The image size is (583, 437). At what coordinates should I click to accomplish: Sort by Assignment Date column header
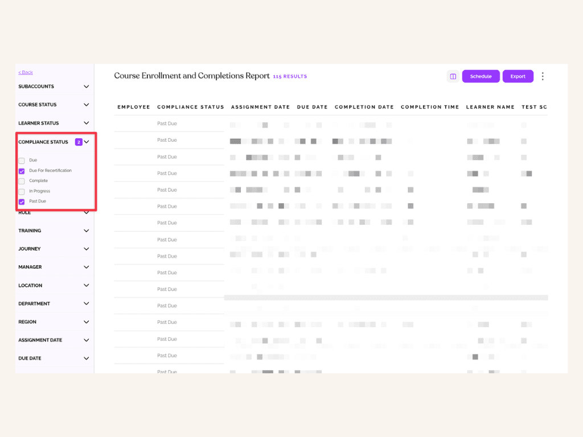260,107
